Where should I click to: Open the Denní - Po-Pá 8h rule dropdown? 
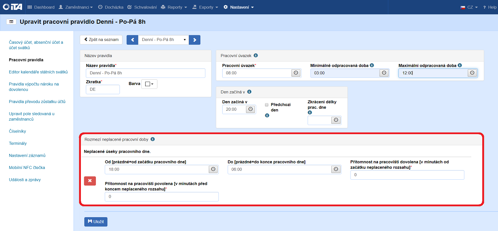pos(164,40)
